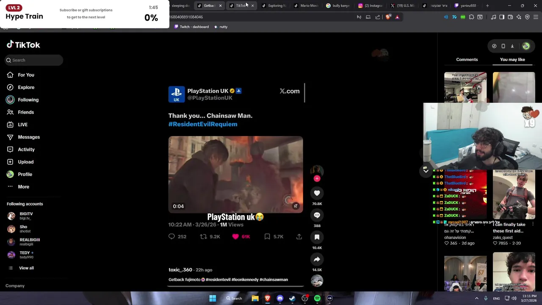Share the video via arrow icon

317,259
